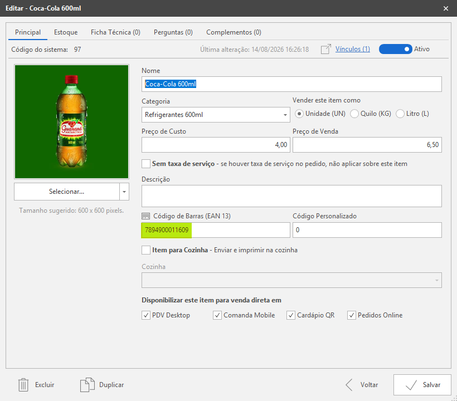The width and height of the screenshot is (457, 401).
Task: Click the barcode icon next to Código de Barras
Action: click(145, 216)
